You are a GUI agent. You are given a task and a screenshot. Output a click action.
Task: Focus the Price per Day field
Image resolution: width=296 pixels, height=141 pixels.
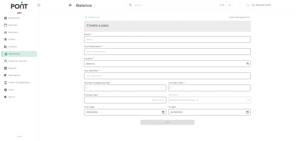[125, 100]
